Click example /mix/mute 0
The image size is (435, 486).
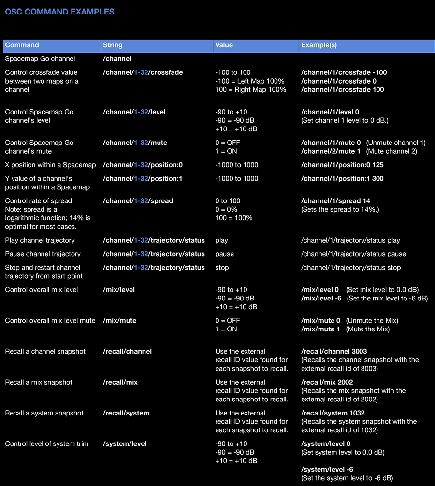(320, 320)
